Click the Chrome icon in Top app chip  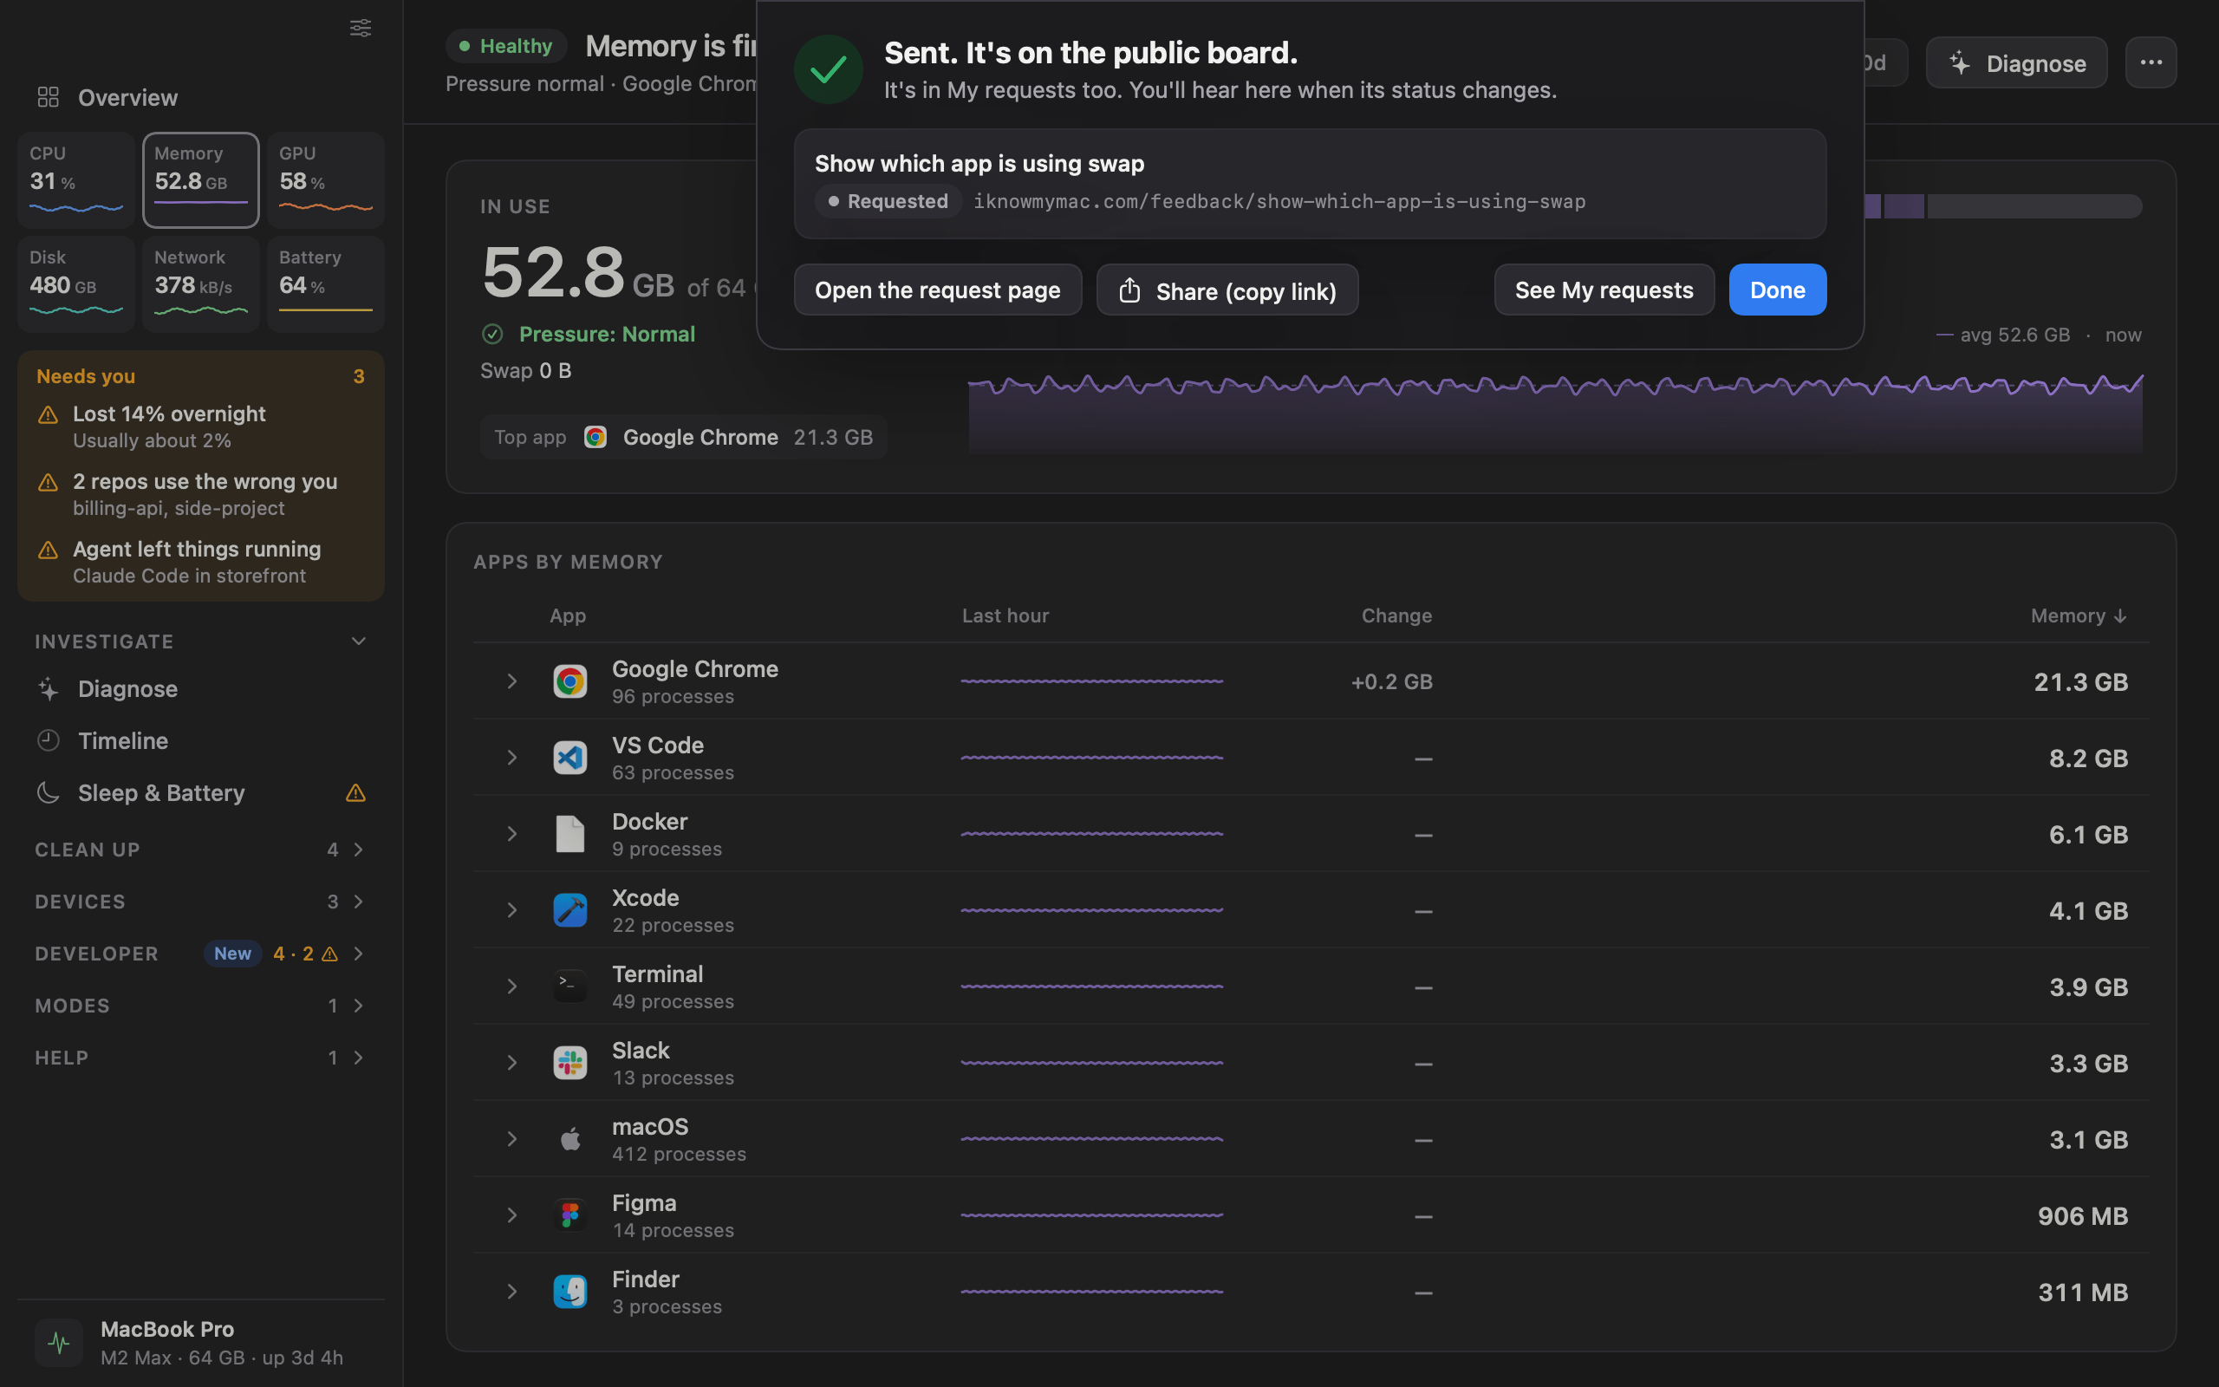tap(595, 438)
